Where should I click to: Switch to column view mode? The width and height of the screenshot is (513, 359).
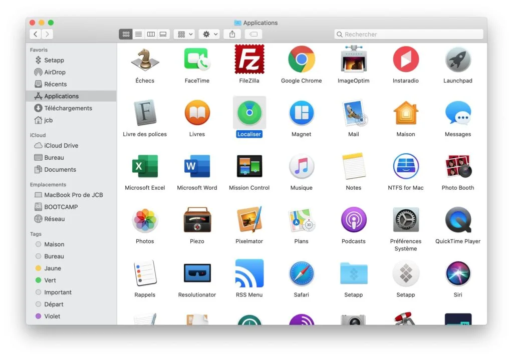pos(151,34)
